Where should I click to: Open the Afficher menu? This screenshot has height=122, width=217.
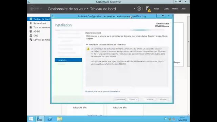(x=175, y=9)
